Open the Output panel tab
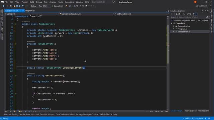The height and width of the screenshot is (120, 214). click(51, 114)
